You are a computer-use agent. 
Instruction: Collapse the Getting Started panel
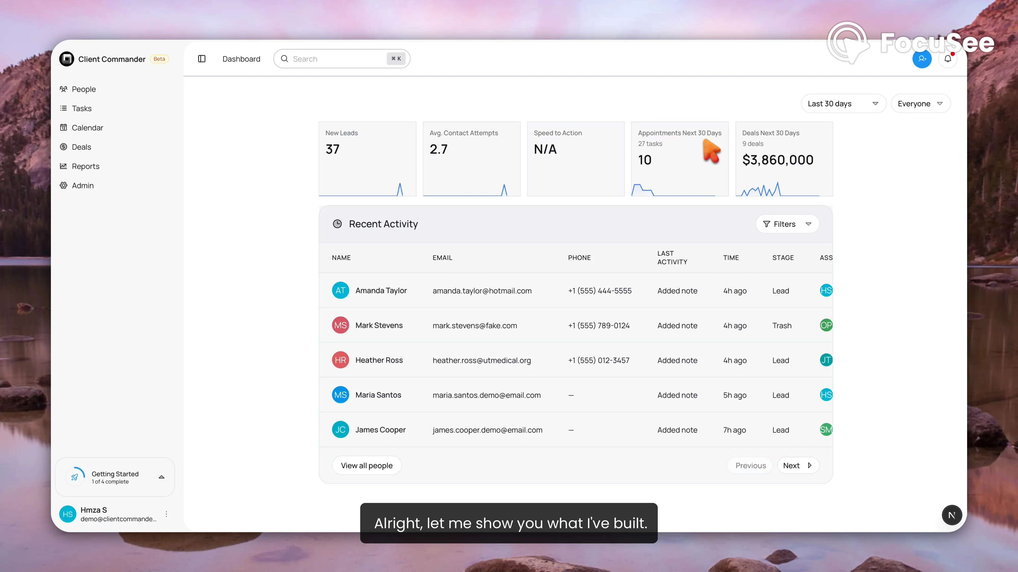coord(162,477)
